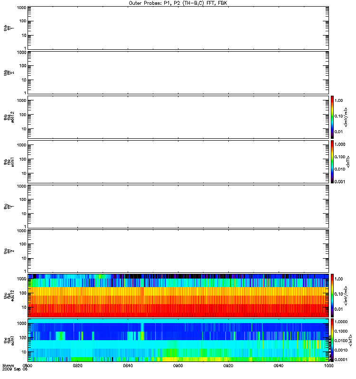Click the '0.1000' color scale value

[x=341, y=331]
